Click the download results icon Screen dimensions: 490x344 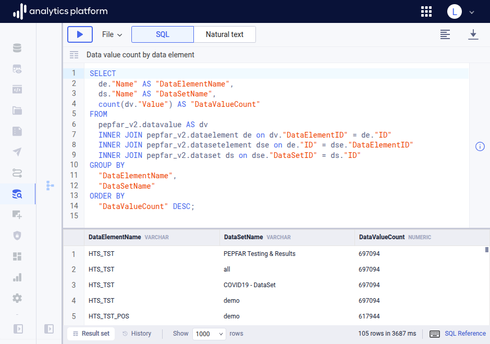(x=473, y=34)
